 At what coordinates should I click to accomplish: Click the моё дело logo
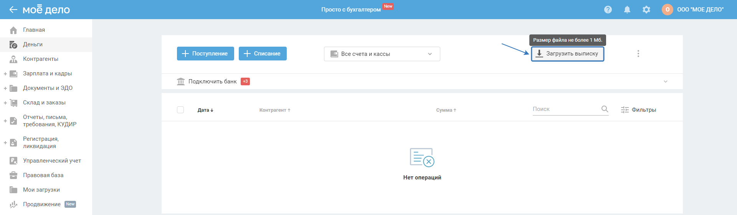[x=46, y=10]
